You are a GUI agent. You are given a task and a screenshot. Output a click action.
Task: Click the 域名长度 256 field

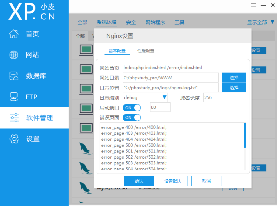pyautogui.click(x=225, y=97)
